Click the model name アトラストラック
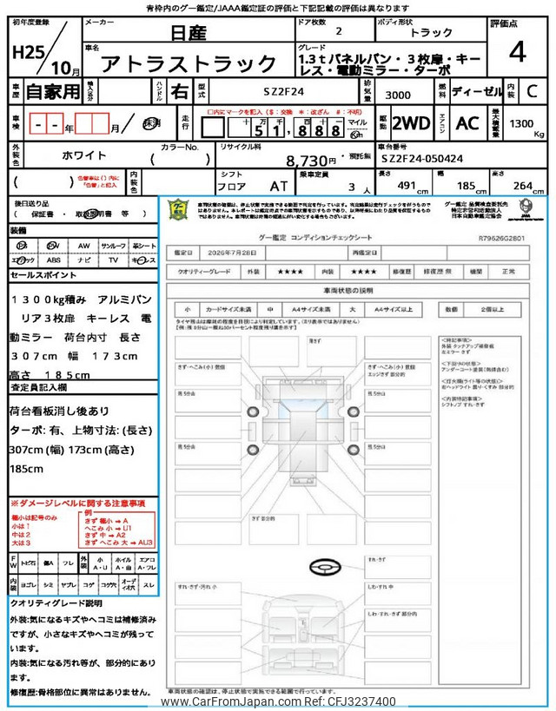This screenshot has width=556, height=711. click(x=189, y=63)
